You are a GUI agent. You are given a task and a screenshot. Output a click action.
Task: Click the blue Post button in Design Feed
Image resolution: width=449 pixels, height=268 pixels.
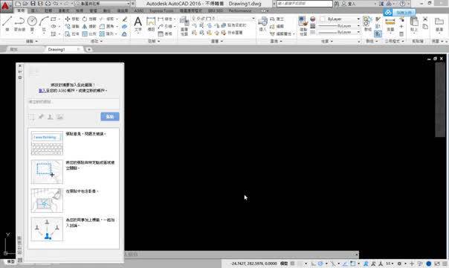pyautogui.click(x=110, y=117)
